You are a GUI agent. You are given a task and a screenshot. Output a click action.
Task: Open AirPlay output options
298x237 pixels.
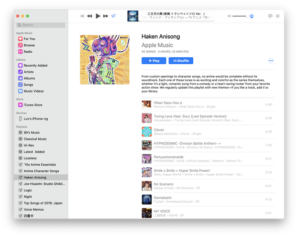click(x=252, y=16)
